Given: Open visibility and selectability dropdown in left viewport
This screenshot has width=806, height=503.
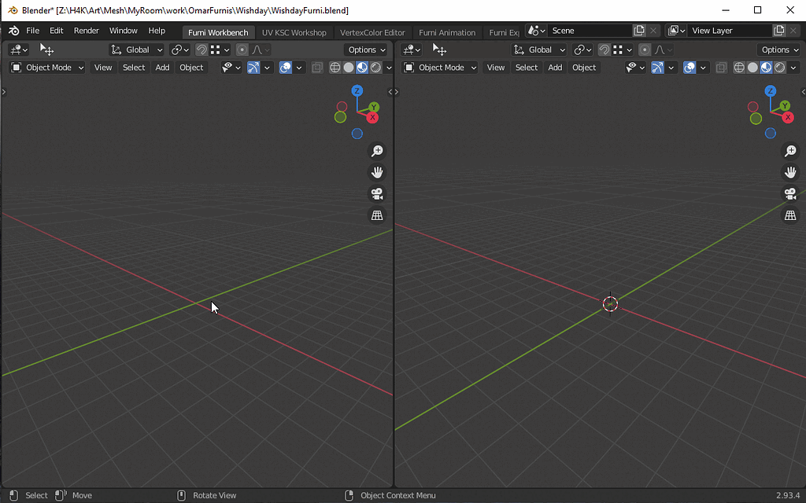Looking at the screenshot, I should pos(231,68).
